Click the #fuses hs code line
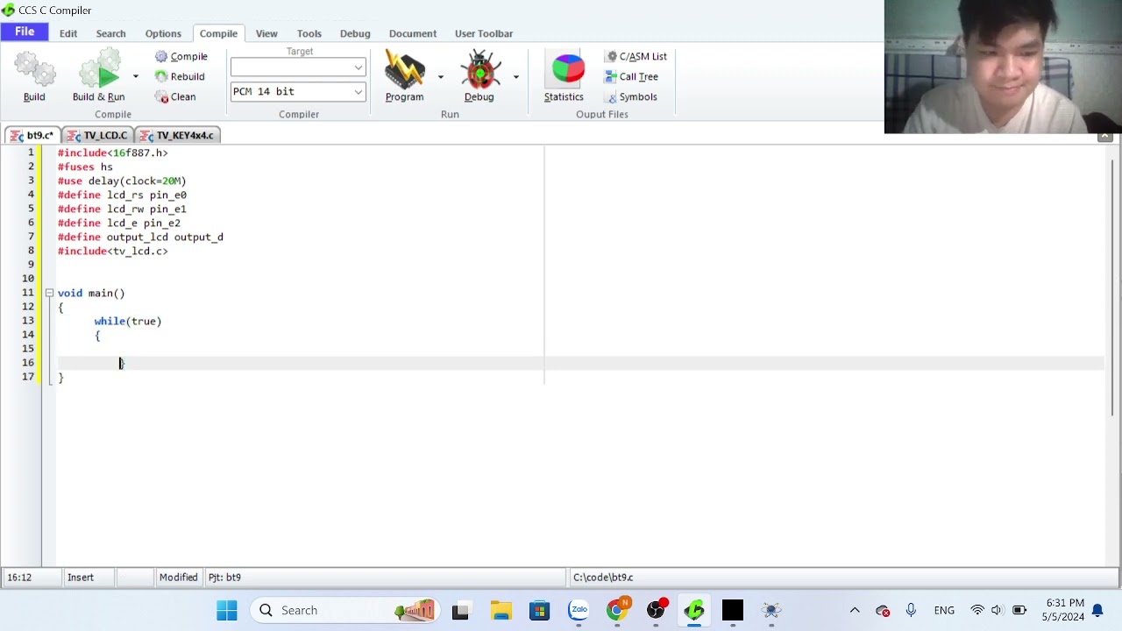 point(85,167)
